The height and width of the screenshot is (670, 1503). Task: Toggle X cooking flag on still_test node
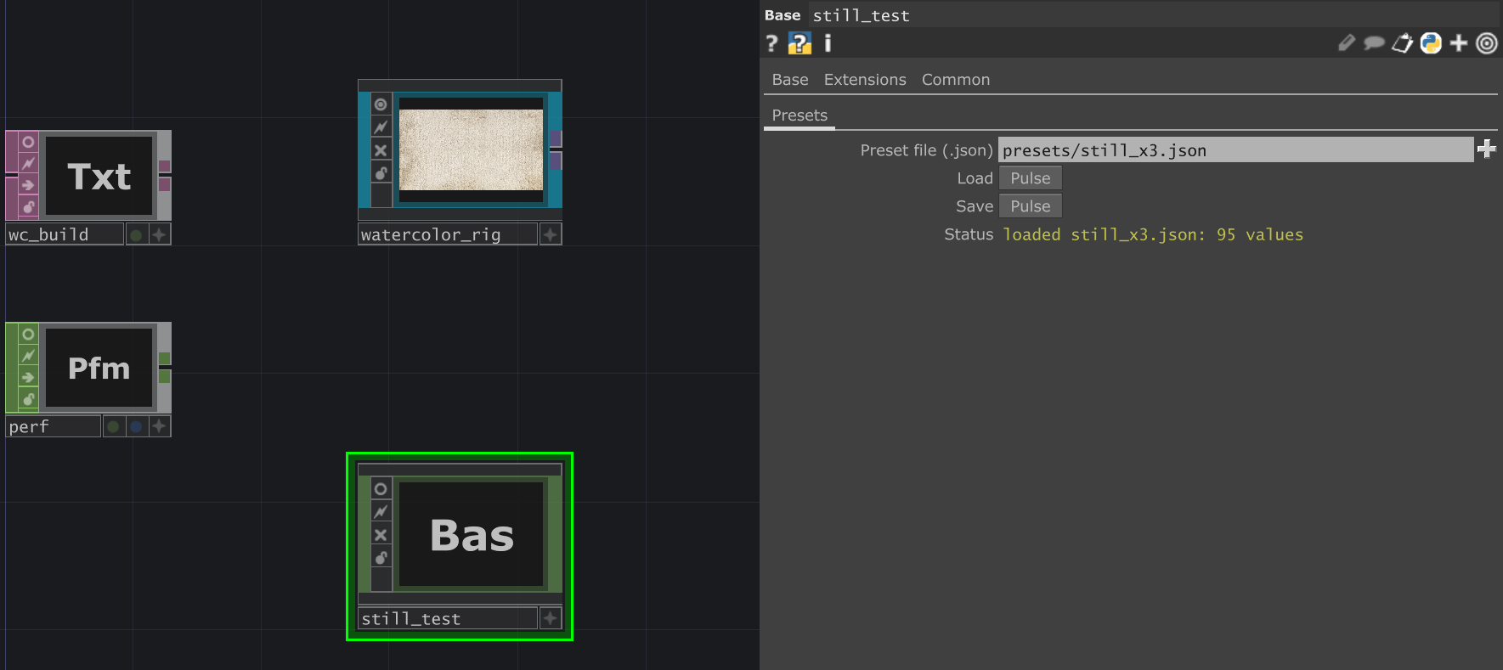[381, 535]
